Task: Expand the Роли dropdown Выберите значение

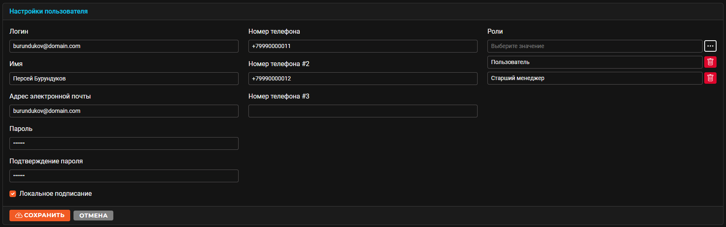Action: [595, 46]
